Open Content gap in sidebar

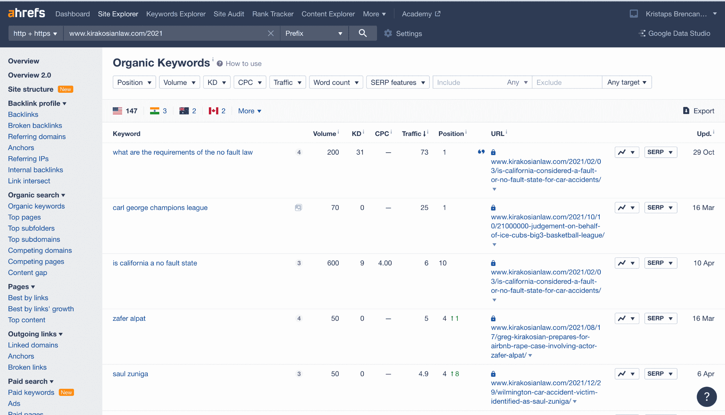(x=28, y=273)
